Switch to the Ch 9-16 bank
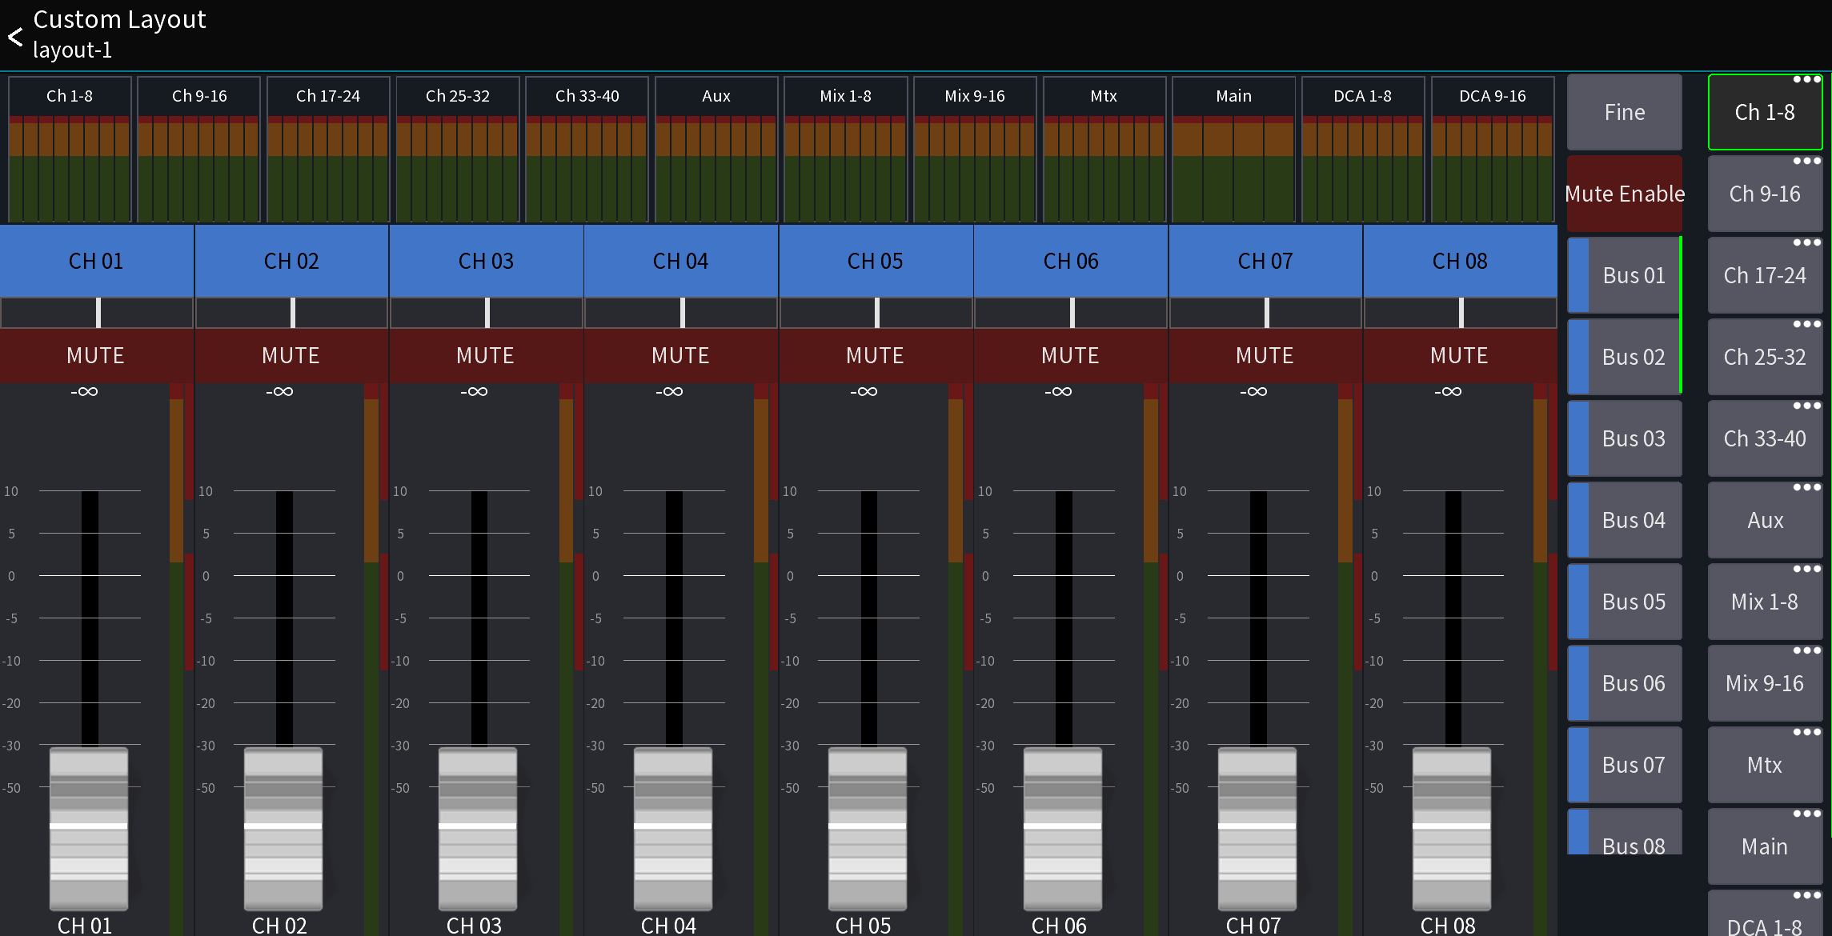 coord(1765,194)
